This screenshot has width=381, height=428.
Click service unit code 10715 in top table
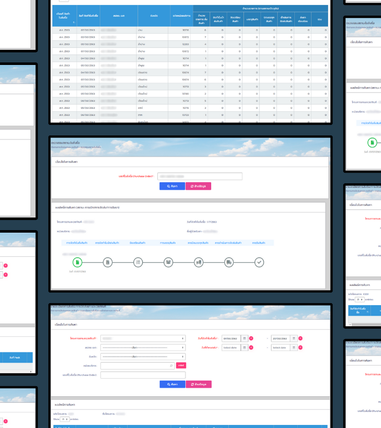pyautogui.click(x=185, y=108)
